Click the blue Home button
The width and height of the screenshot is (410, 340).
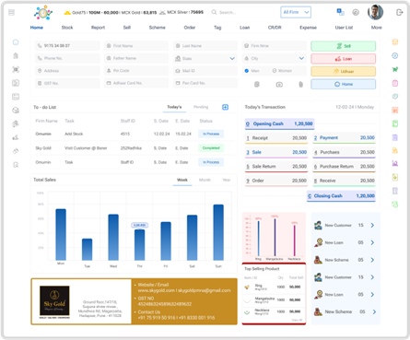tap(343, 84)
